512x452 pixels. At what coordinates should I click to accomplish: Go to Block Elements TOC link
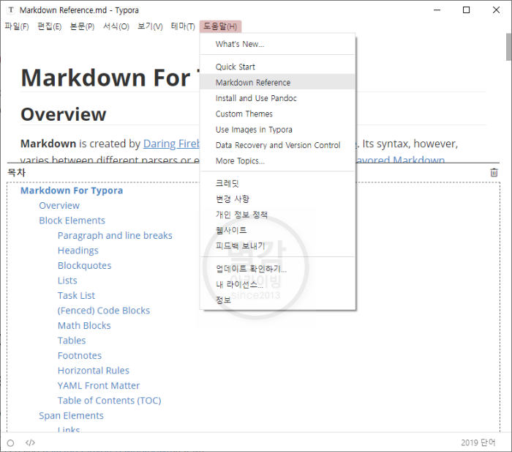pos(72,221)
